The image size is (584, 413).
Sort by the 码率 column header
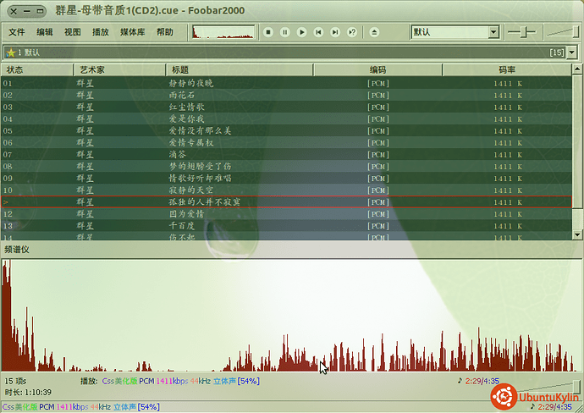click(x=507, y=70)
